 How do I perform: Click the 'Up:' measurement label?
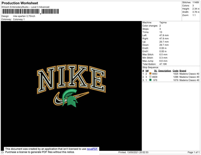coord(144,42)
